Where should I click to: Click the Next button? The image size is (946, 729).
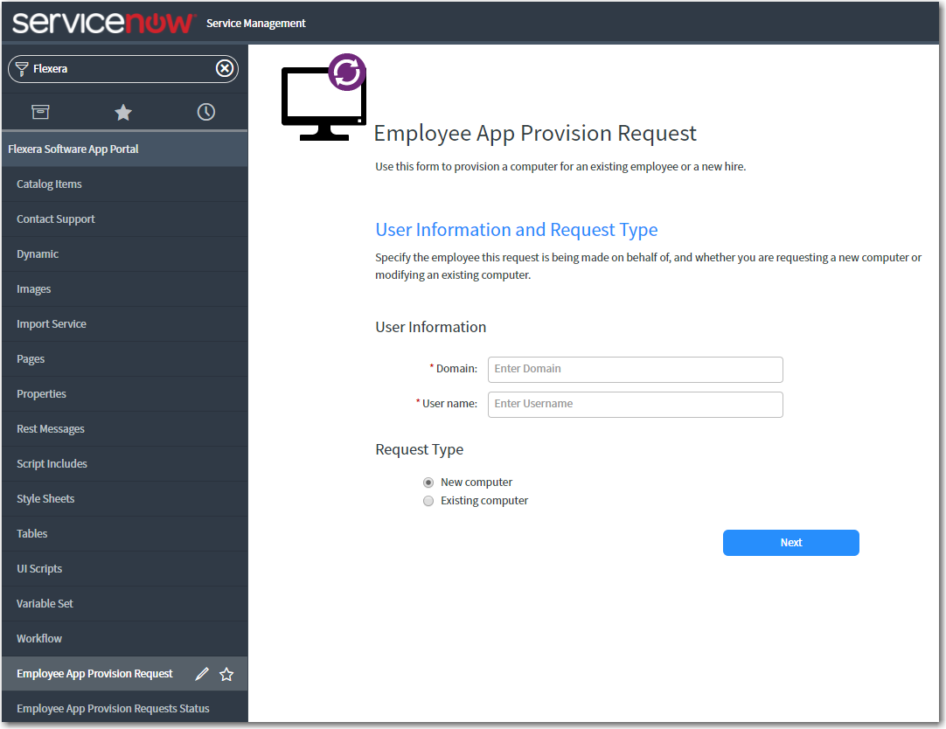click(x=790, y=542)
